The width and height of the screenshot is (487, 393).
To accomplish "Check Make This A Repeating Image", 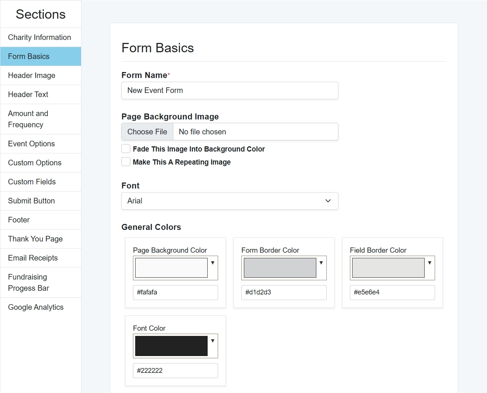I will [126, 162].
